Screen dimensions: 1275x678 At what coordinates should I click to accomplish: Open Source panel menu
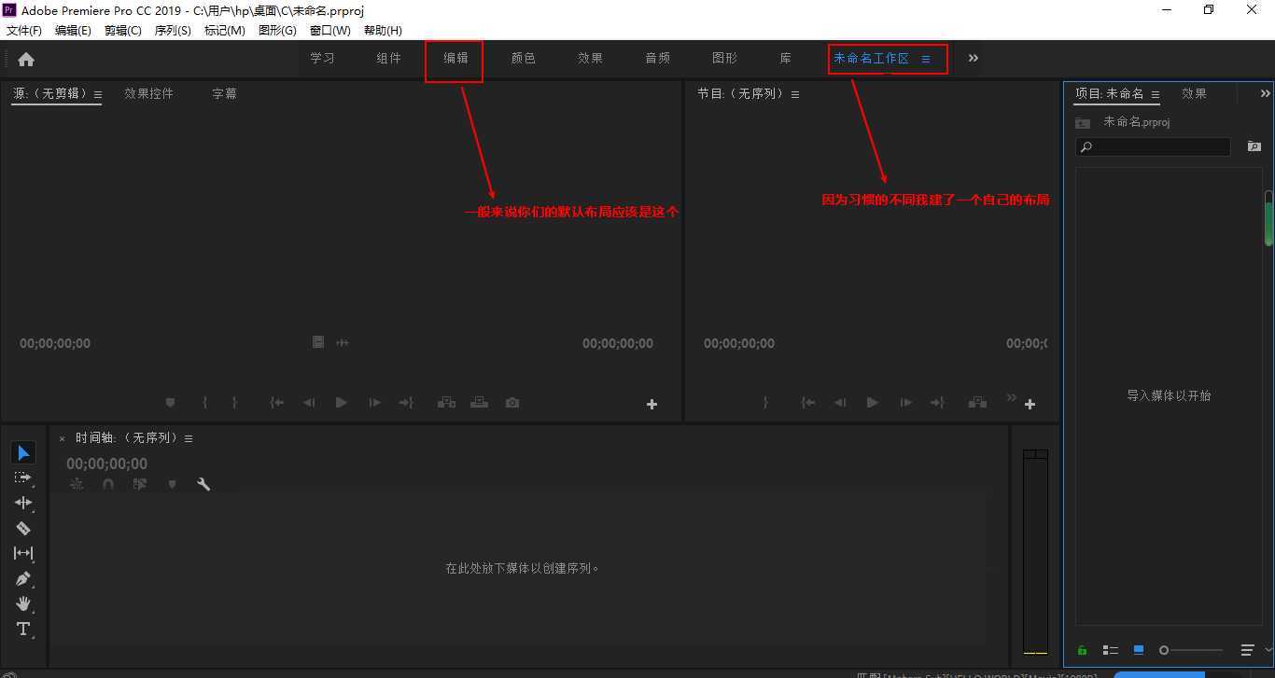98,94
